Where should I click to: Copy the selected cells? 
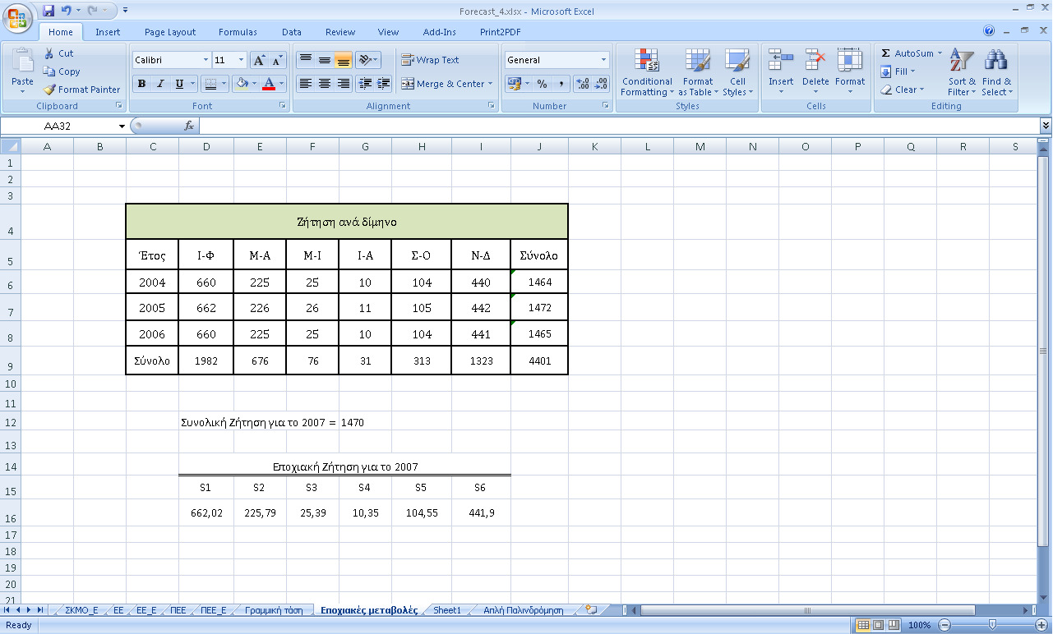(x=62, y=71)
